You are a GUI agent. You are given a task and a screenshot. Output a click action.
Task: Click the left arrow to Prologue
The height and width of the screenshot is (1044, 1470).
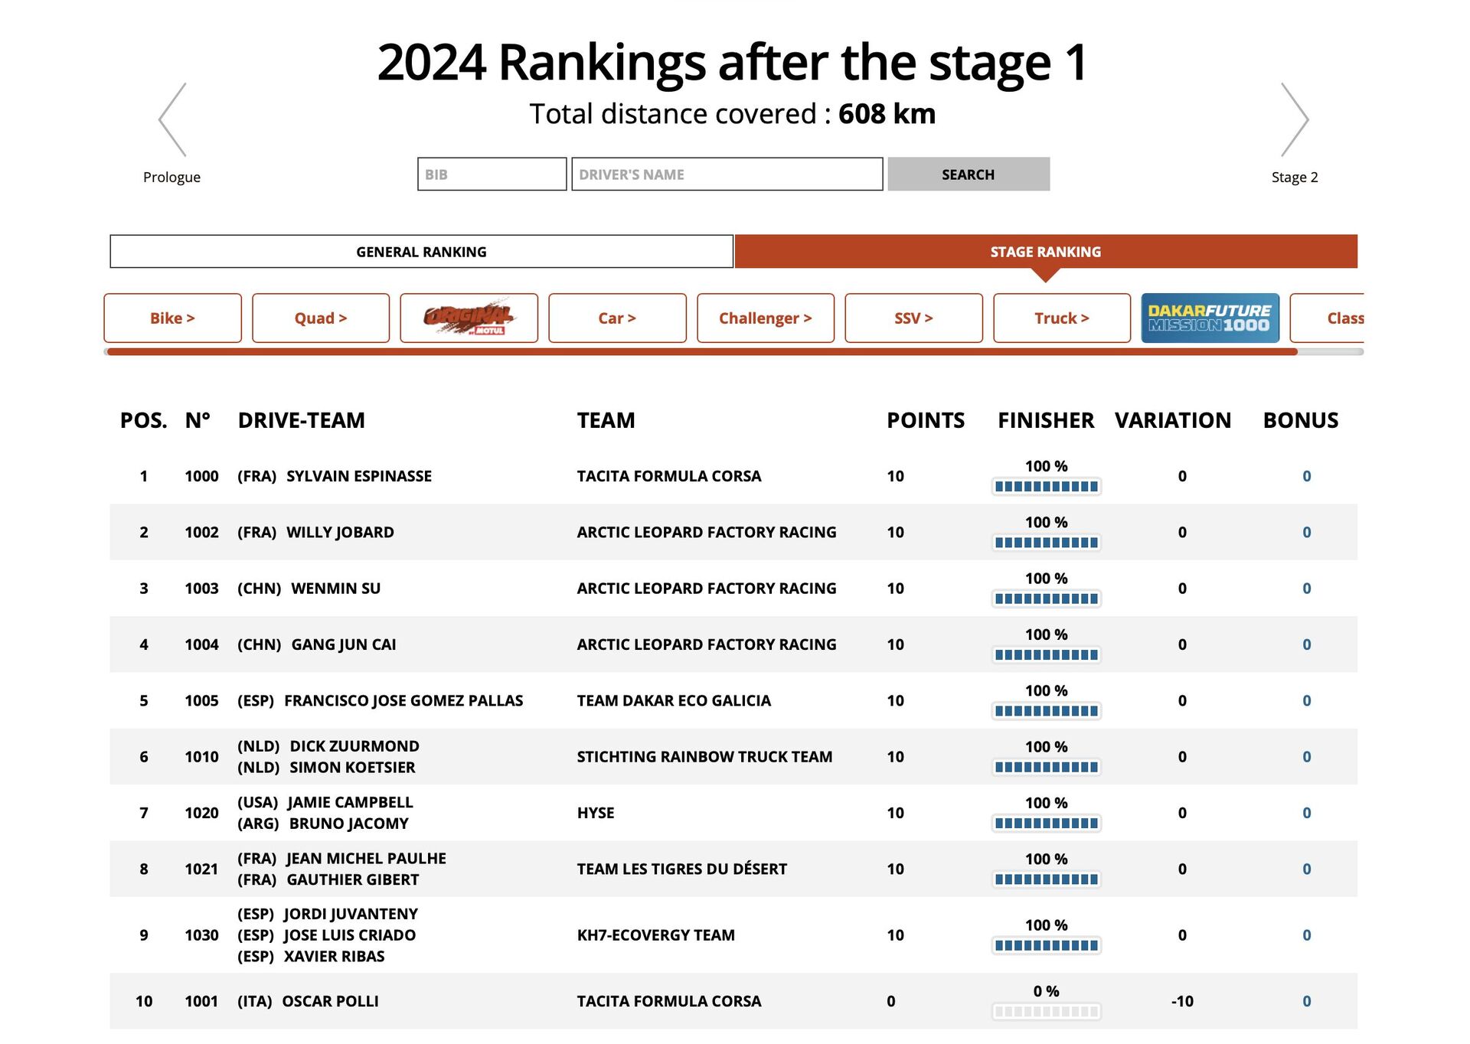click(x=172, y=120)
